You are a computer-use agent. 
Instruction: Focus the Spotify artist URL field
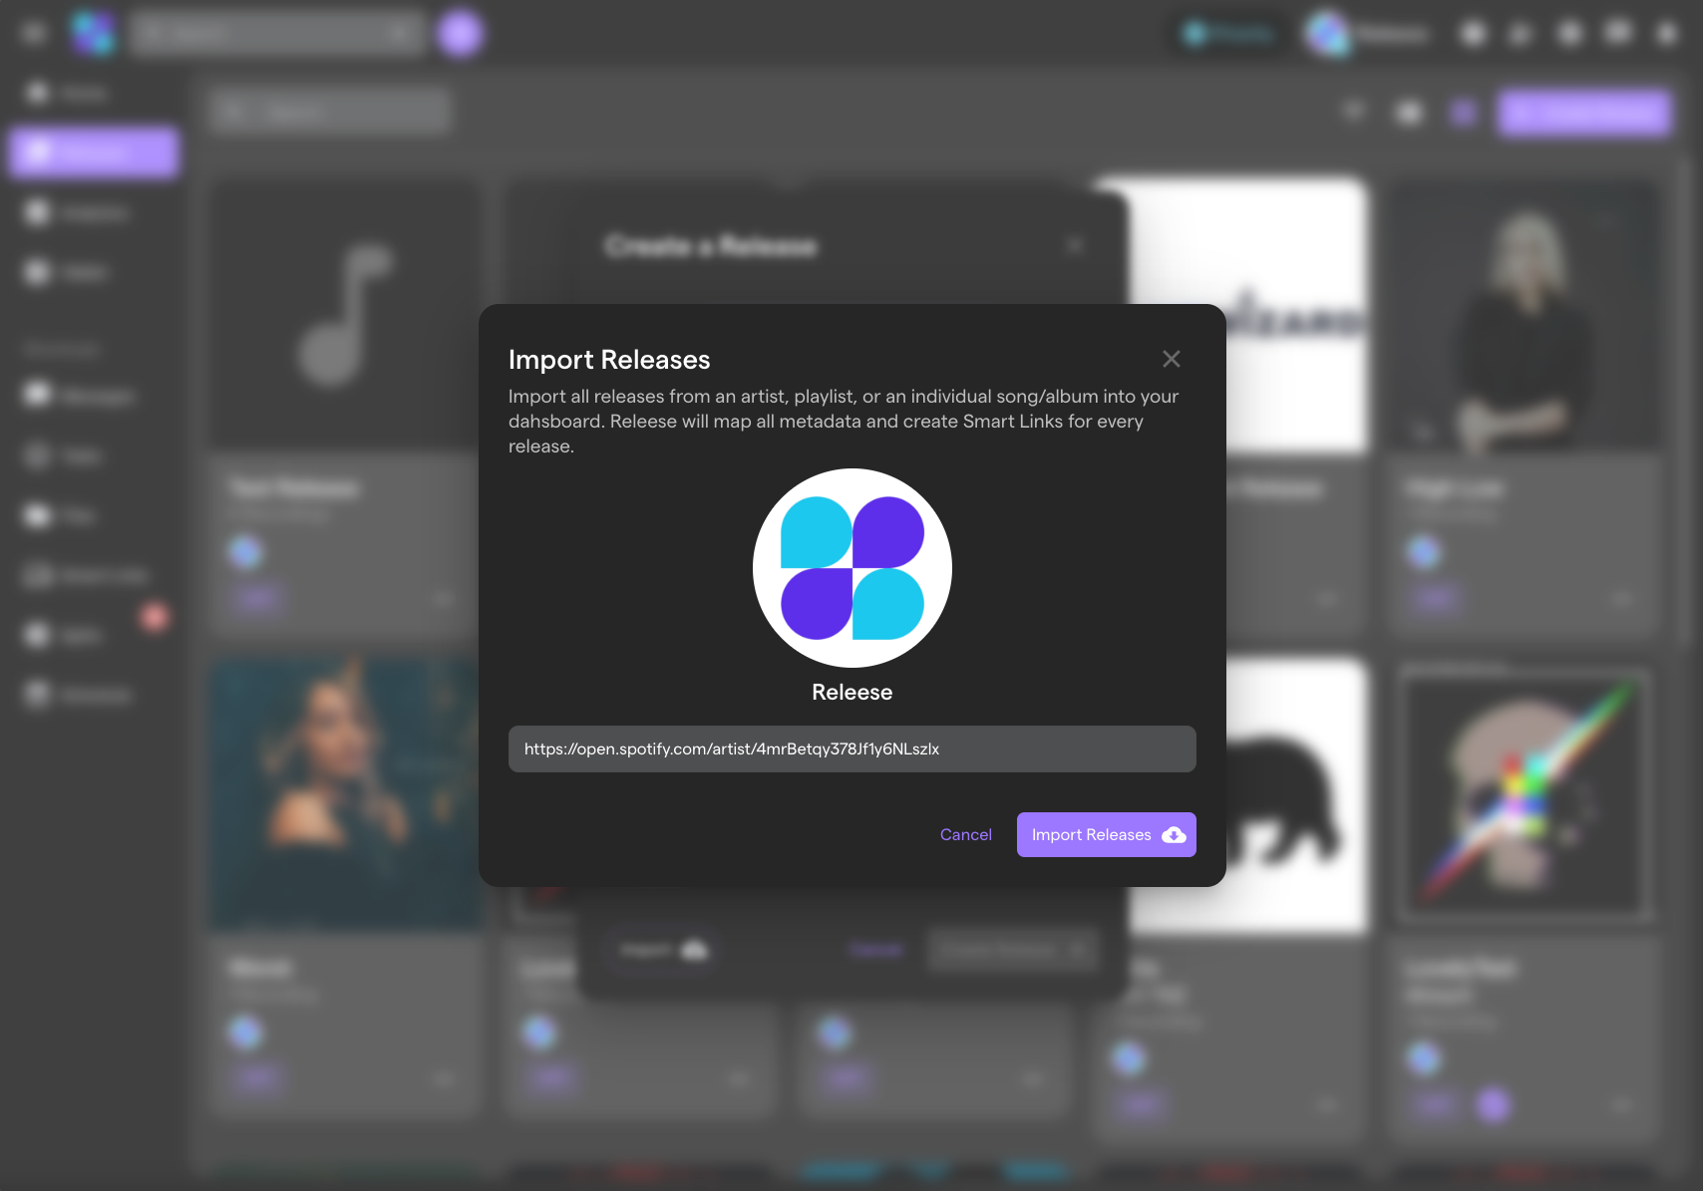(x=851, y=748)
